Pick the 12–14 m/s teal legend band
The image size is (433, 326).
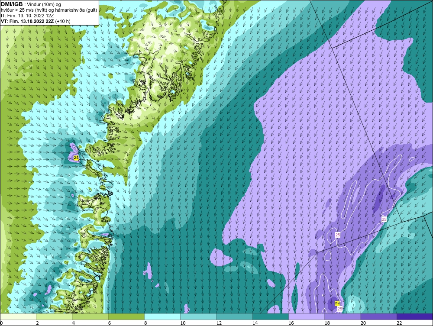pyautogui.click(x=234, y=316)
